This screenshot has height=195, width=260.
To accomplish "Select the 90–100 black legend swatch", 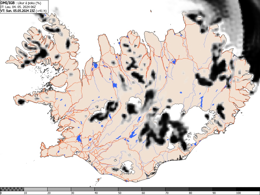I will [x=224, y=189].
